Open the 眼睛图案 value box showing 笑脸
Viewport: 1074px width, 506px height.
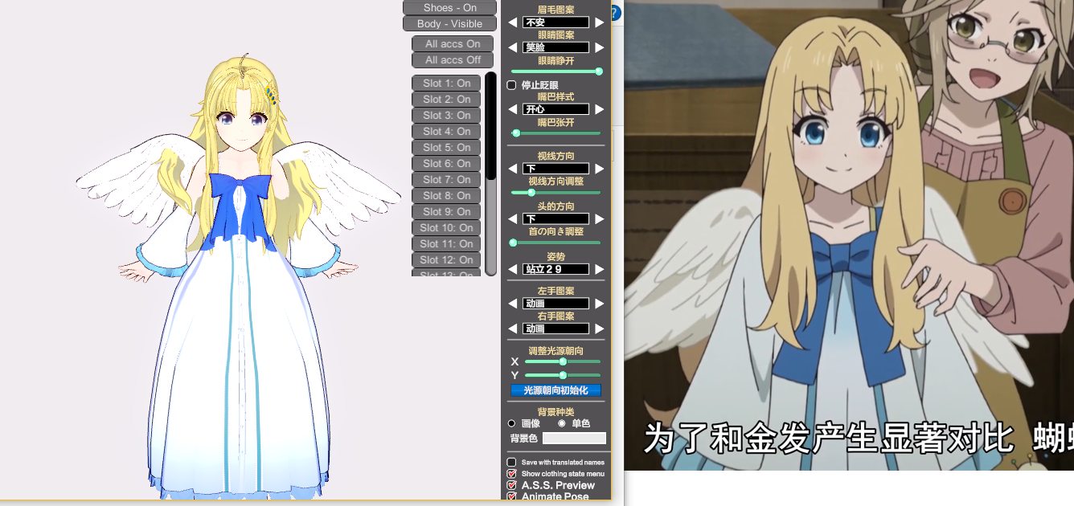point(555,47)
